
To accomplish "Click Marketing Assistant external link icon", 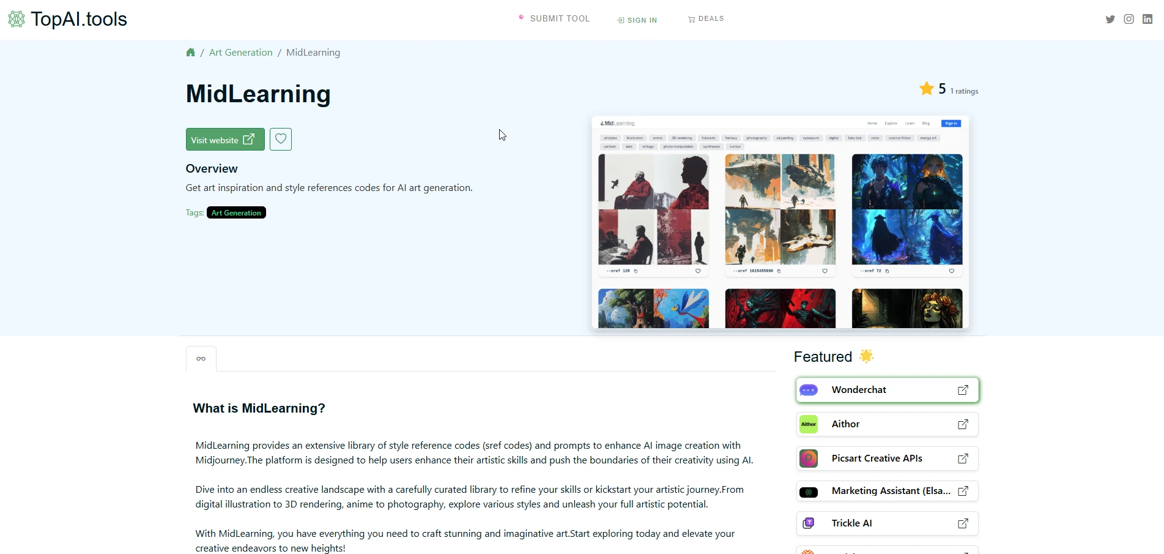I will point(963,491).
